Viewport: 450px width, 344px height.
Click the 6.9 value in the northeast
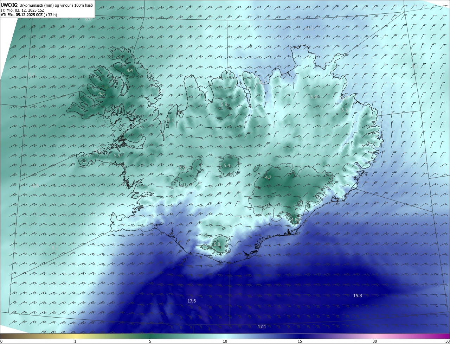click(x=314, y=97)
